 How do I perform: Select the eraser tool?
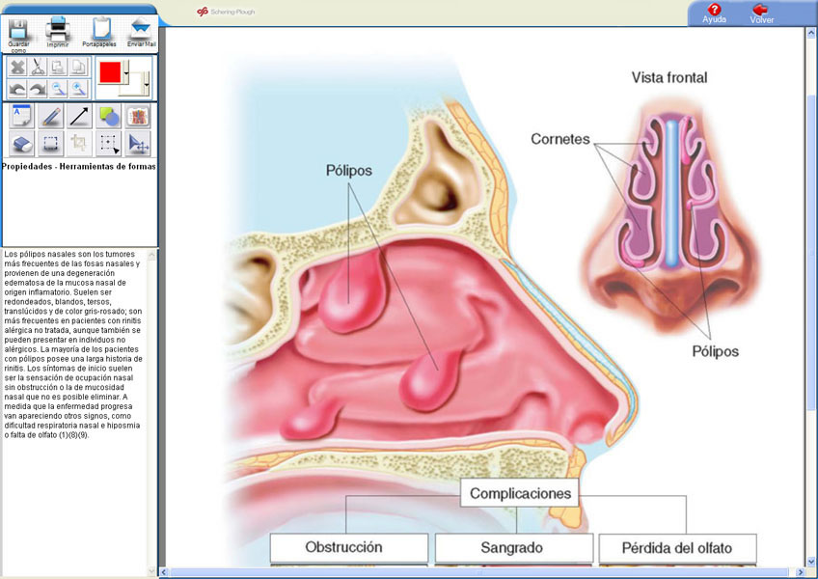22,144
